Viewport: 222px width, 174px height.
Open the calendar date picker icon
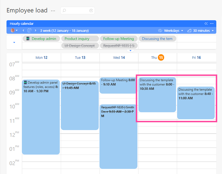click(x=29, y=30)
